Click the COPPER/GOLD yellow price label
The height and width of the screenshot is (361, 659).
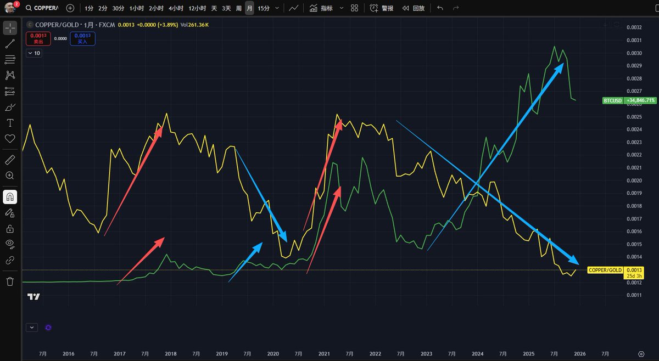(x=605, y=270)
